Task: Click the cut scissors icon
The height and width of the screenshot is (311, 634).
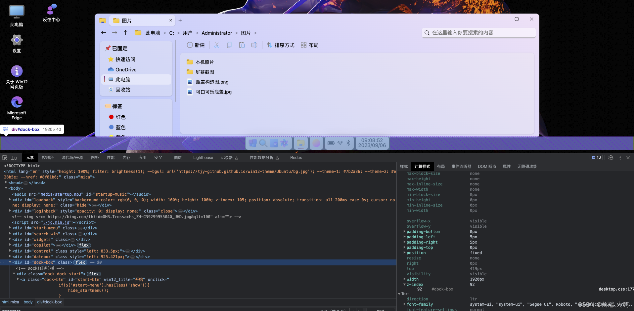Action: 217,45
